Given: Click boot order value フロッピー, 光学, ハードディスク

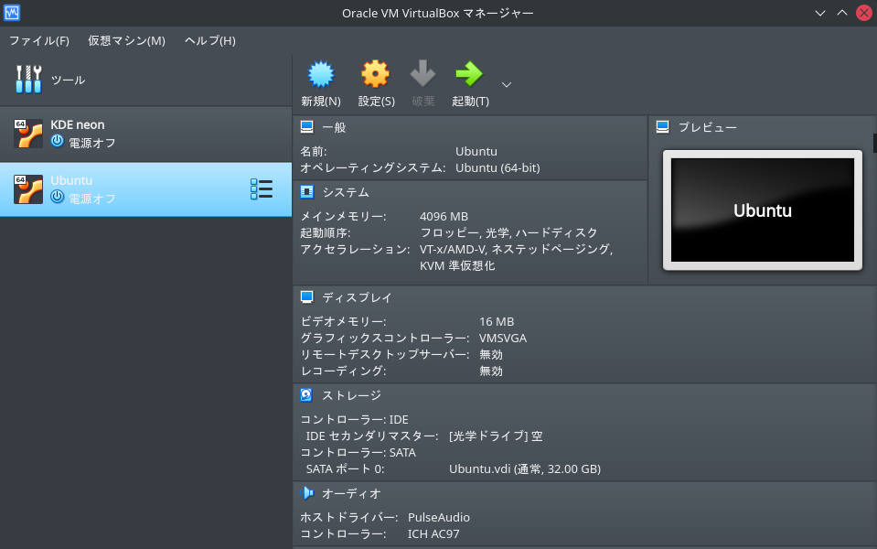Looking at the screenshot, I should coord(508,232).
